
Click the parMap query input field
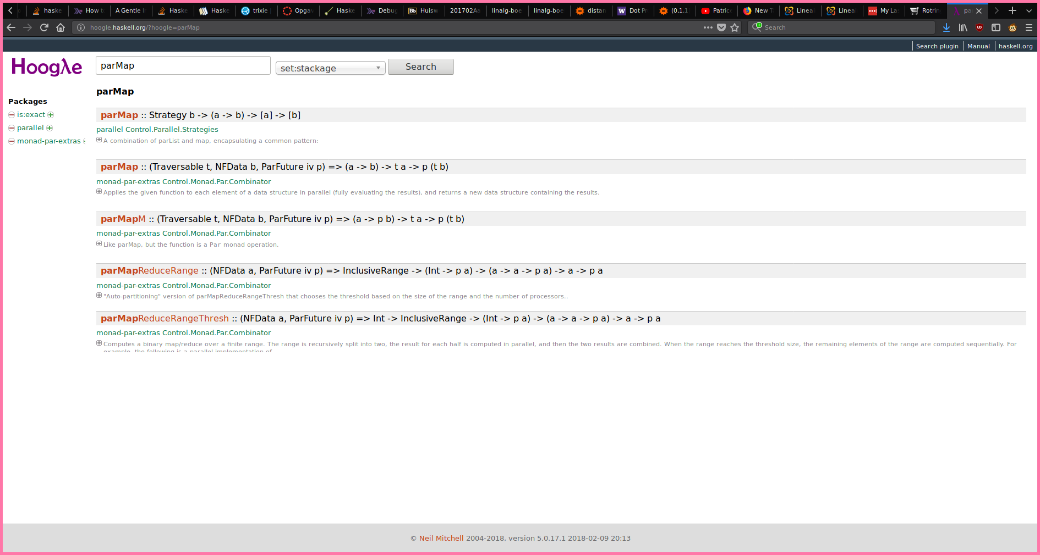click(183, 66)
